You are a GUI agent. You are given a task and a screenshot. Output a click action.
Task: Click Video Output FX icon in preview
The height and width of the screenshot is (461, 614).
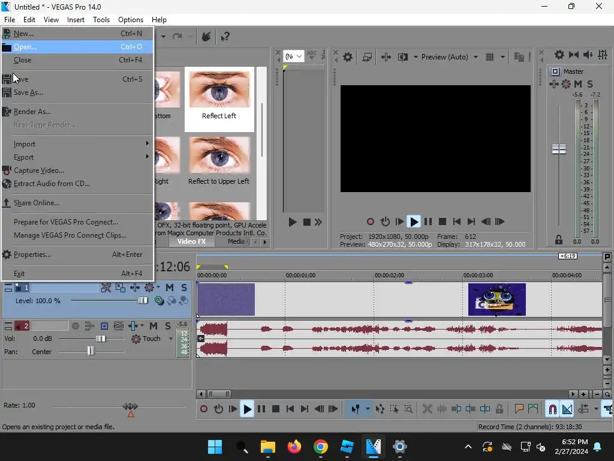point(386,57)
